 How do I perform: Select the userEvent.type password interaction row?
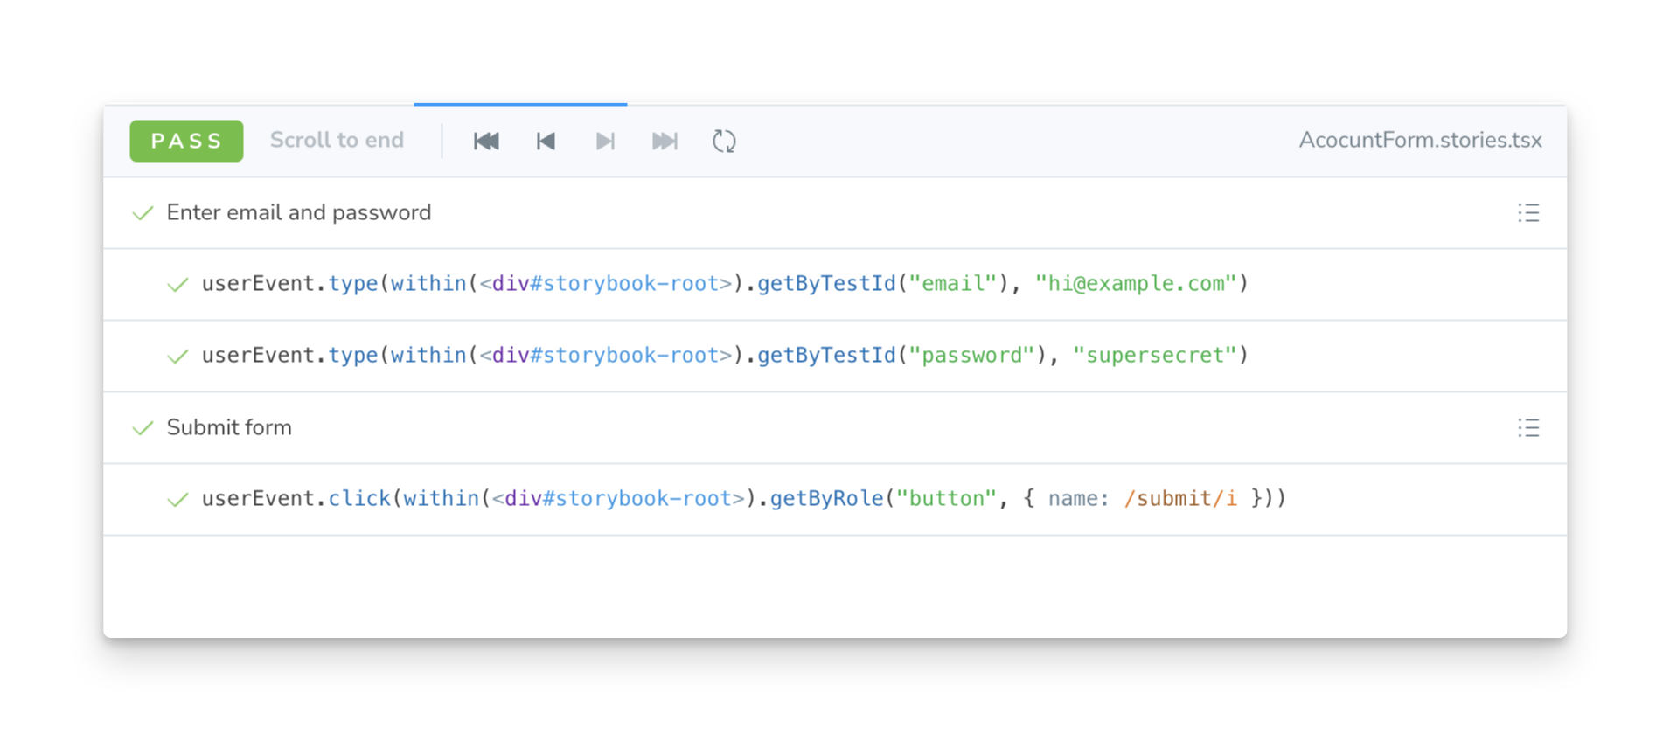pyautogui.click(x=835, y=357)
